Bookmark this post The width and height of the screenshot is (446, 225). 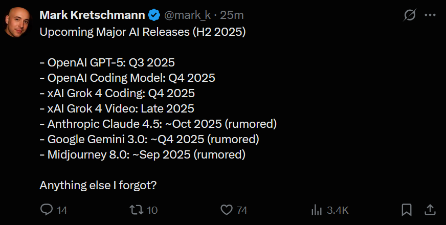coord(407,210)
